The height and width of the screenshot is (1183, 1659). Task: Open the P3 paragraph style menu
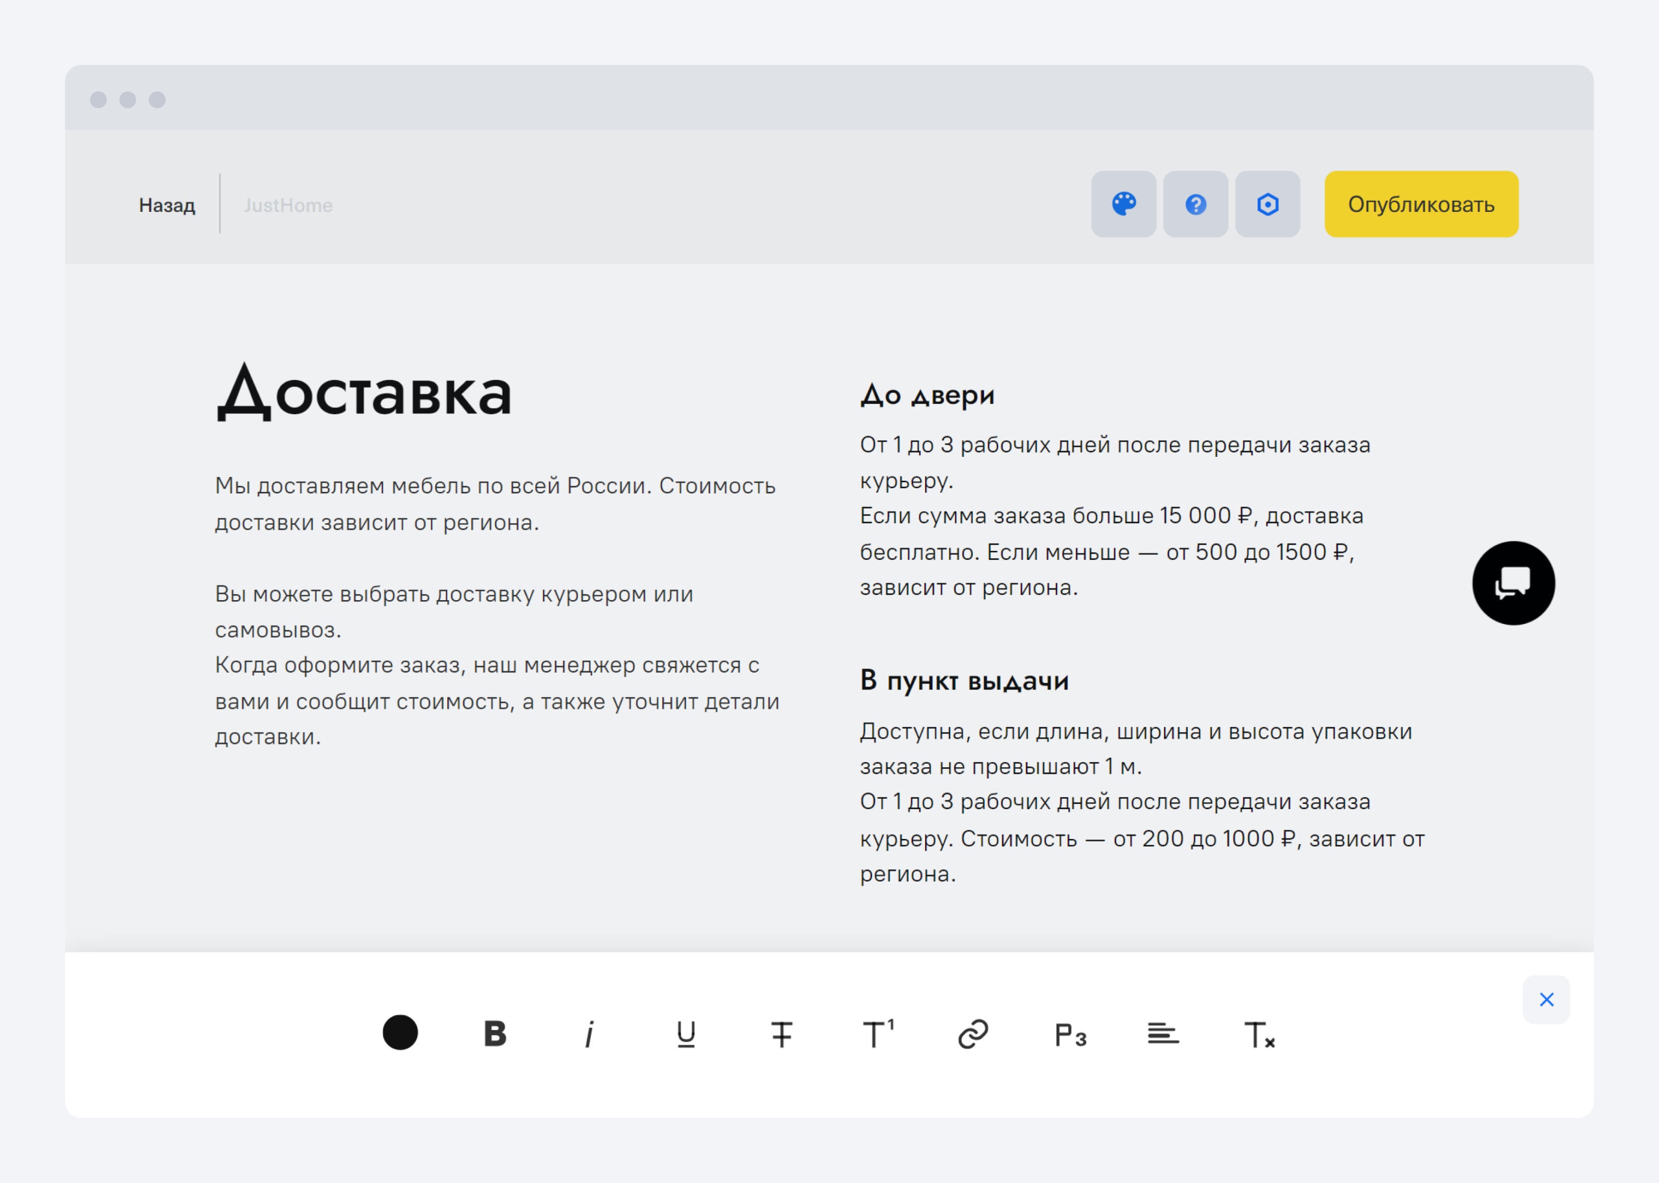coord(1070,1035)
